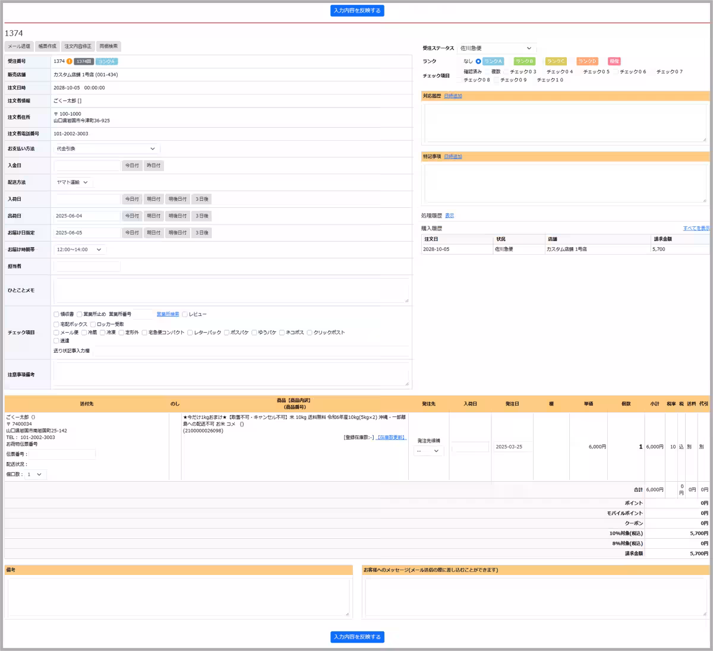Expand the 受注ステータス dropdown showing 佐川急便

(496, 48)
